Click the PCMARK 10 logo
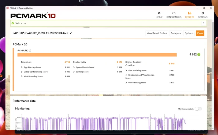The height and width of the screenshot is (135, 218). (33, 16)
